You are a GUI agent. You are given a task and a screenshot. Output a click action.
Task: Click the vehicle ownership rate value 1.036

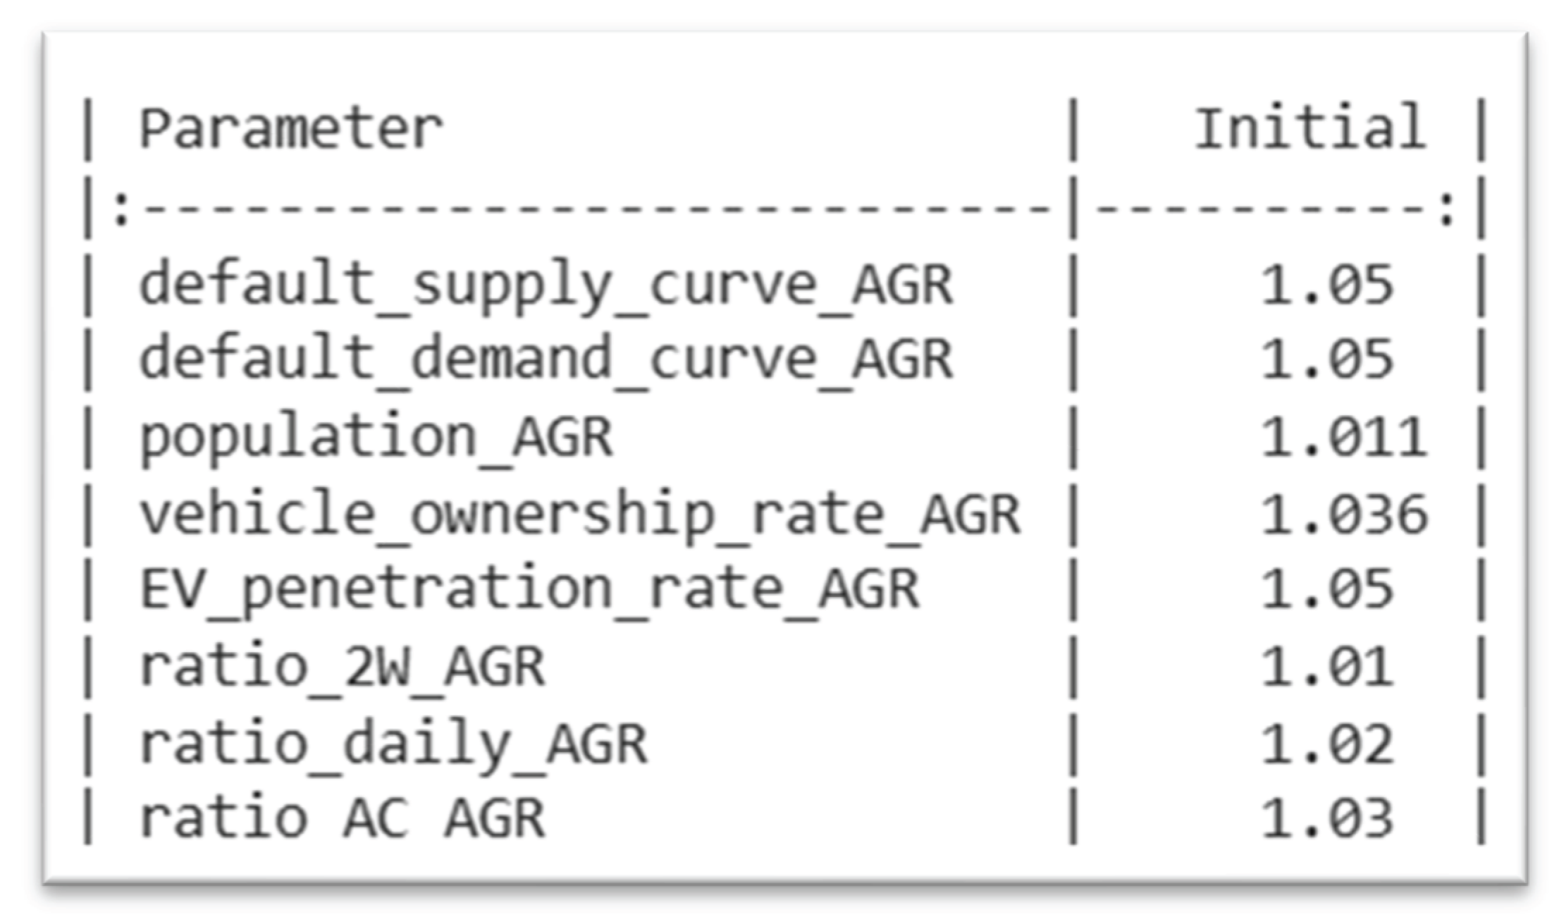coord(1343,515)
